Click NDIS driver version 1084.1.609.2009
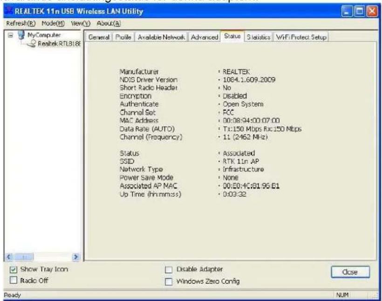382x301 pixels. (249, 80)
